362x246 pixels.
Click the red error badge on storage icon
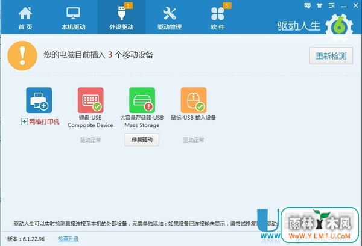(148, 106)
